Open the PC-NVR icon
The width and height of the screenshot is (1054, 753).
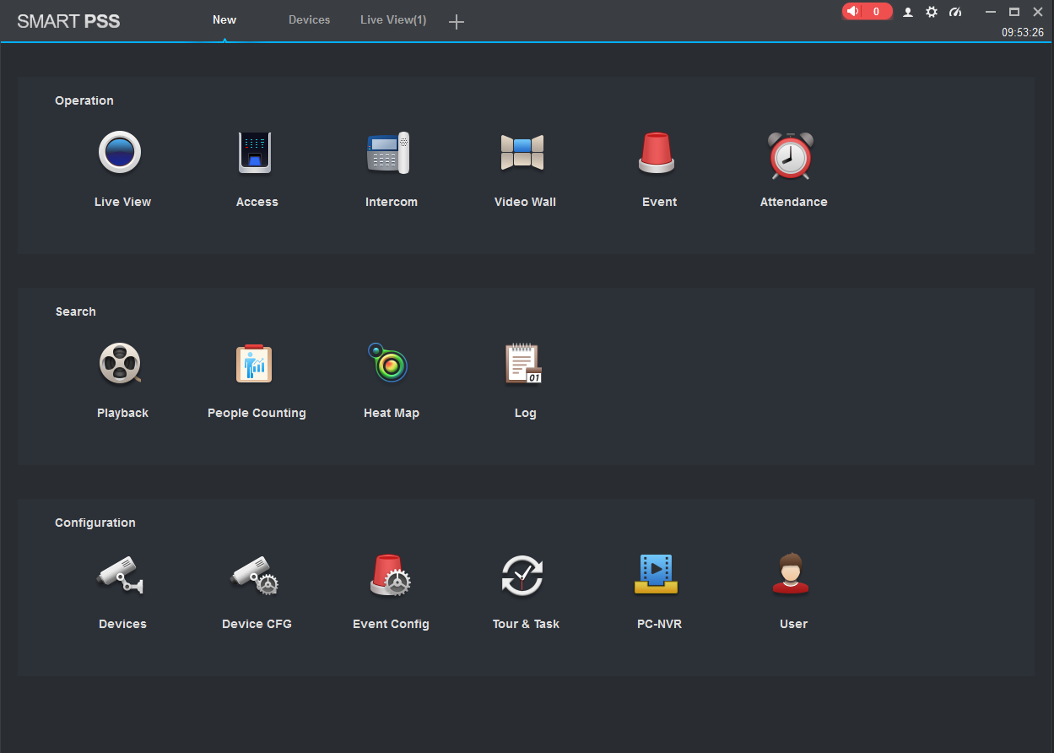(x=657, y=575)
